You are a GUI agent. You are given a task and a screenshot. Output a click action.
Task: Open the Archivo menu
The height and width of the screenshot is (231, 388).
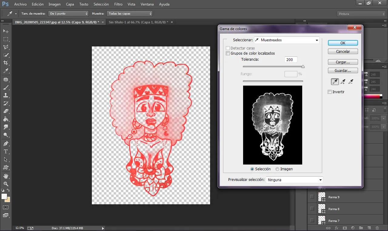20,4
